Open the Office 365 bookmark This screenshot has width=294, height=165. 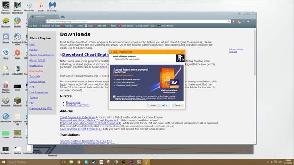(101, 26)
